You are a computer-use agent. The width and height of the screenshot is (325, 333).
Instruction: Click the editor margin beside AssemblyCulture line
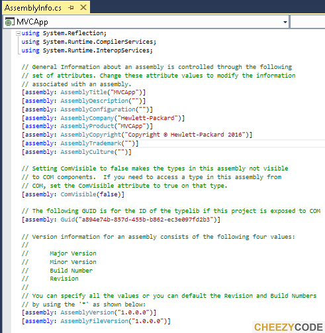pyautogui.click(x=7, y=152)
